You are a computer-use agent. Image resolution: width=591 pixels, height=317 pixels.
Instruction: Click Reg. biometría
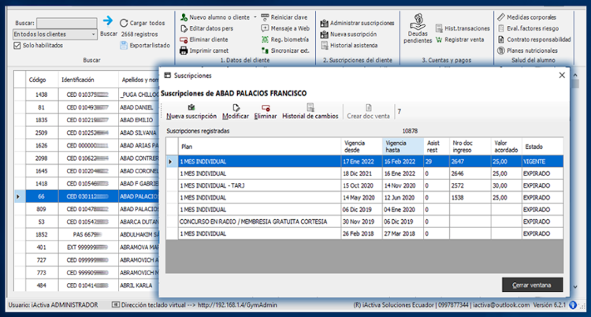click(x=285, y=39)
